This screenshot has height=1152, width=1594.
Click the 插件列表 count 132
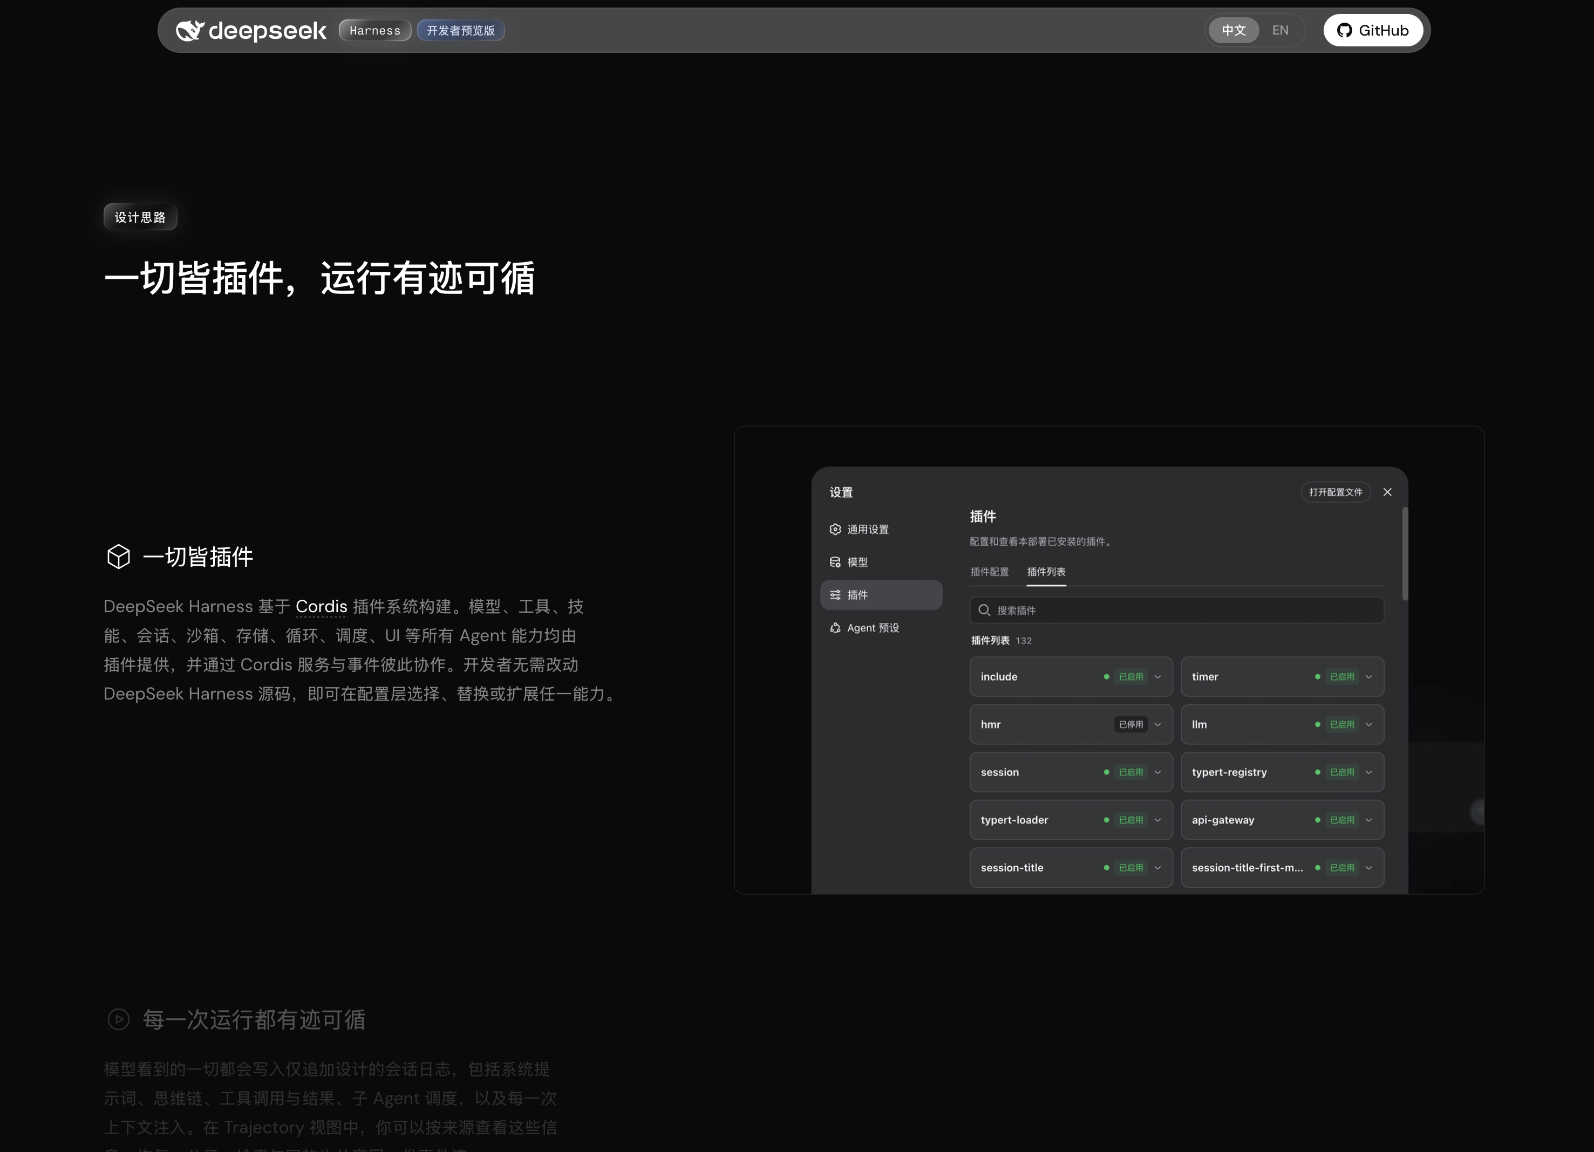pos(1023,641)
